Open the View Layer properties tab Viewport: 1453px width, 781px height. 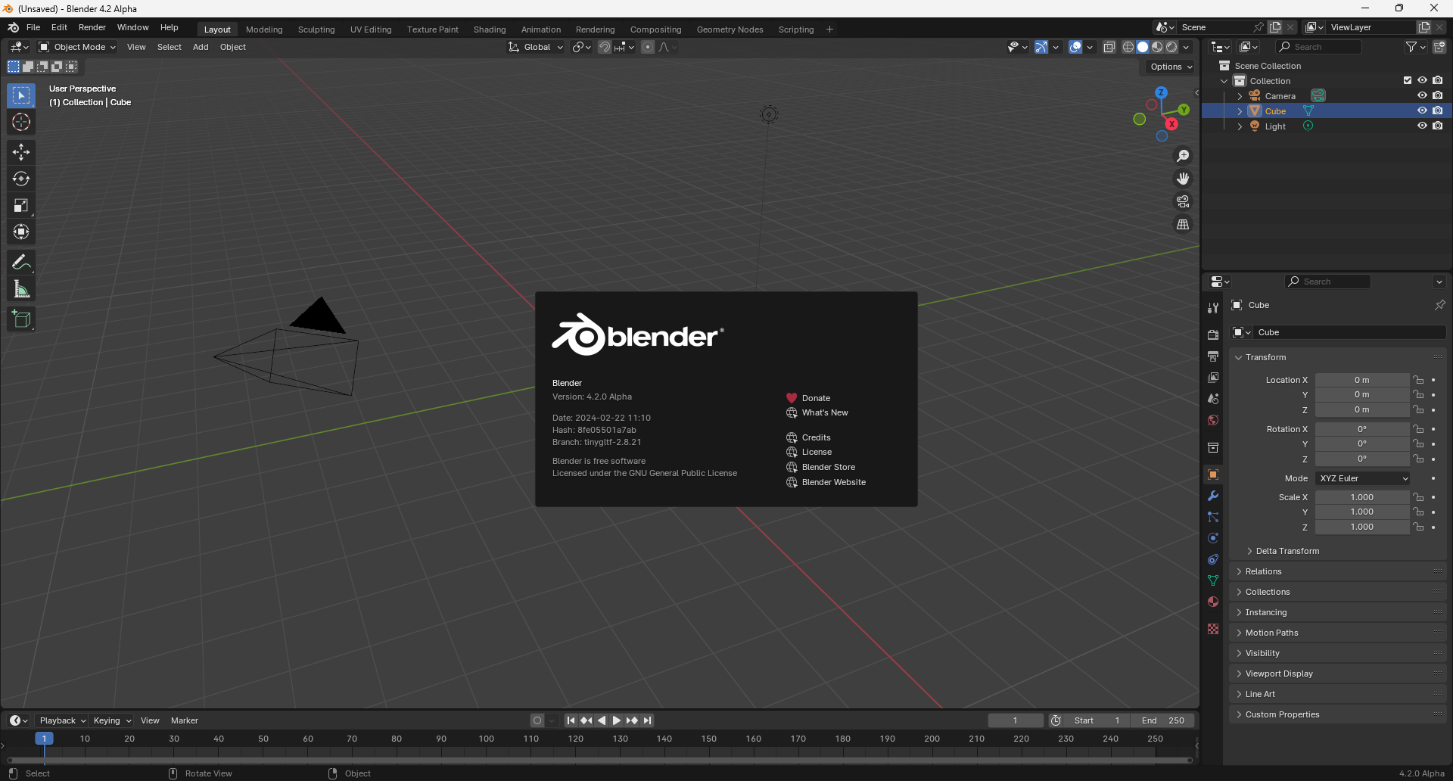pyautogui.click(x=1213, y=377)
